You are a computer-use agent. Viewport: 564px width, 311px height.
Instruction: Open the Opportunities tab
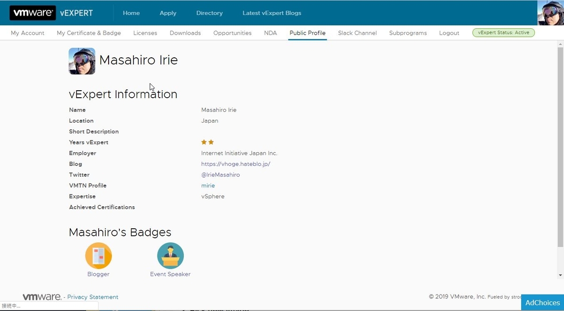pyautogui.click(x=232, y=33)
